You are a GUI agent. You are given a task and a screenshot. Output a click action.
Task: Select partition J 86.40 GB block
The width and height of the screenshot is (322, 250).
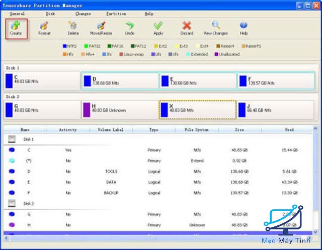(x=276, y=109)
